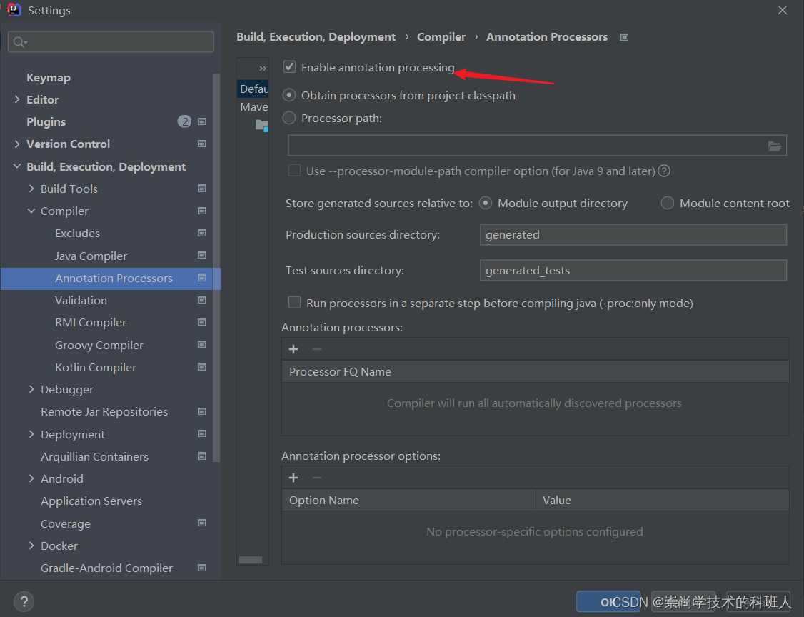Select Annotation Processors in the tree

click(x=111, y=279)
